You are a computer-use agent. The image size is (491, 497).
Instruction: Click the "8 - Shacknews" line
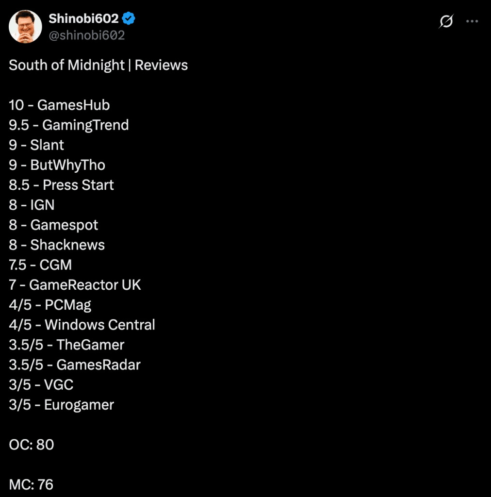(57, 245)
